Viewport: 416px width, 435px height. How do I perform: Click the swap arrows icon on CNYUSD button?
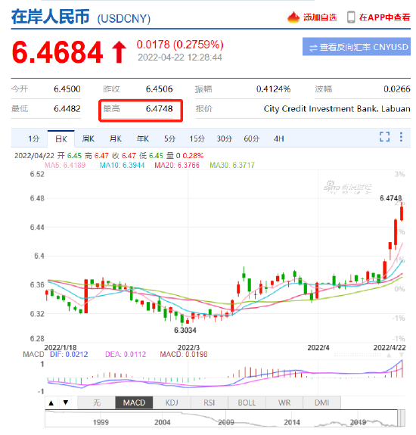click(x=313, y=48)
